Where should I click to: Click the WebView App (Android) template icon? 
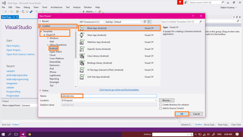(81, 42)
